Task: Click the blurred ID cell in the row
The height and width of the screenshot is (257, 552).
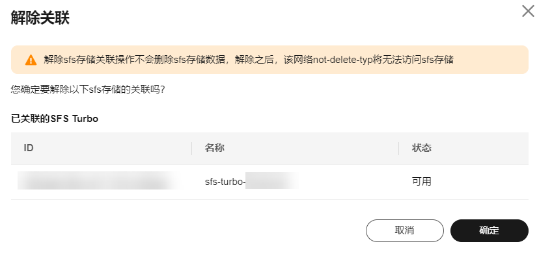Action: coord(100,181)
